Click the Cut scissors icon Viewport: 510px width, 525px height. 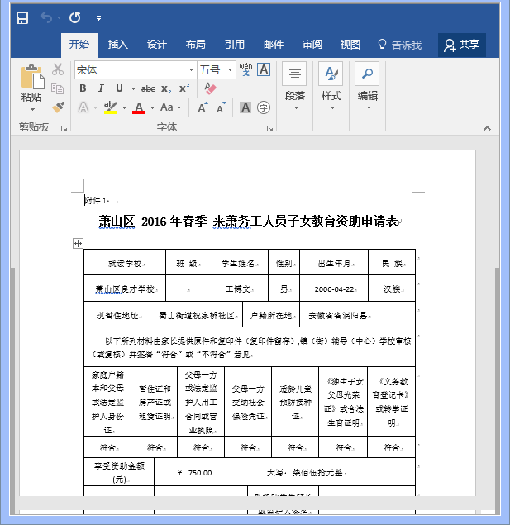[x=58, y=69]
